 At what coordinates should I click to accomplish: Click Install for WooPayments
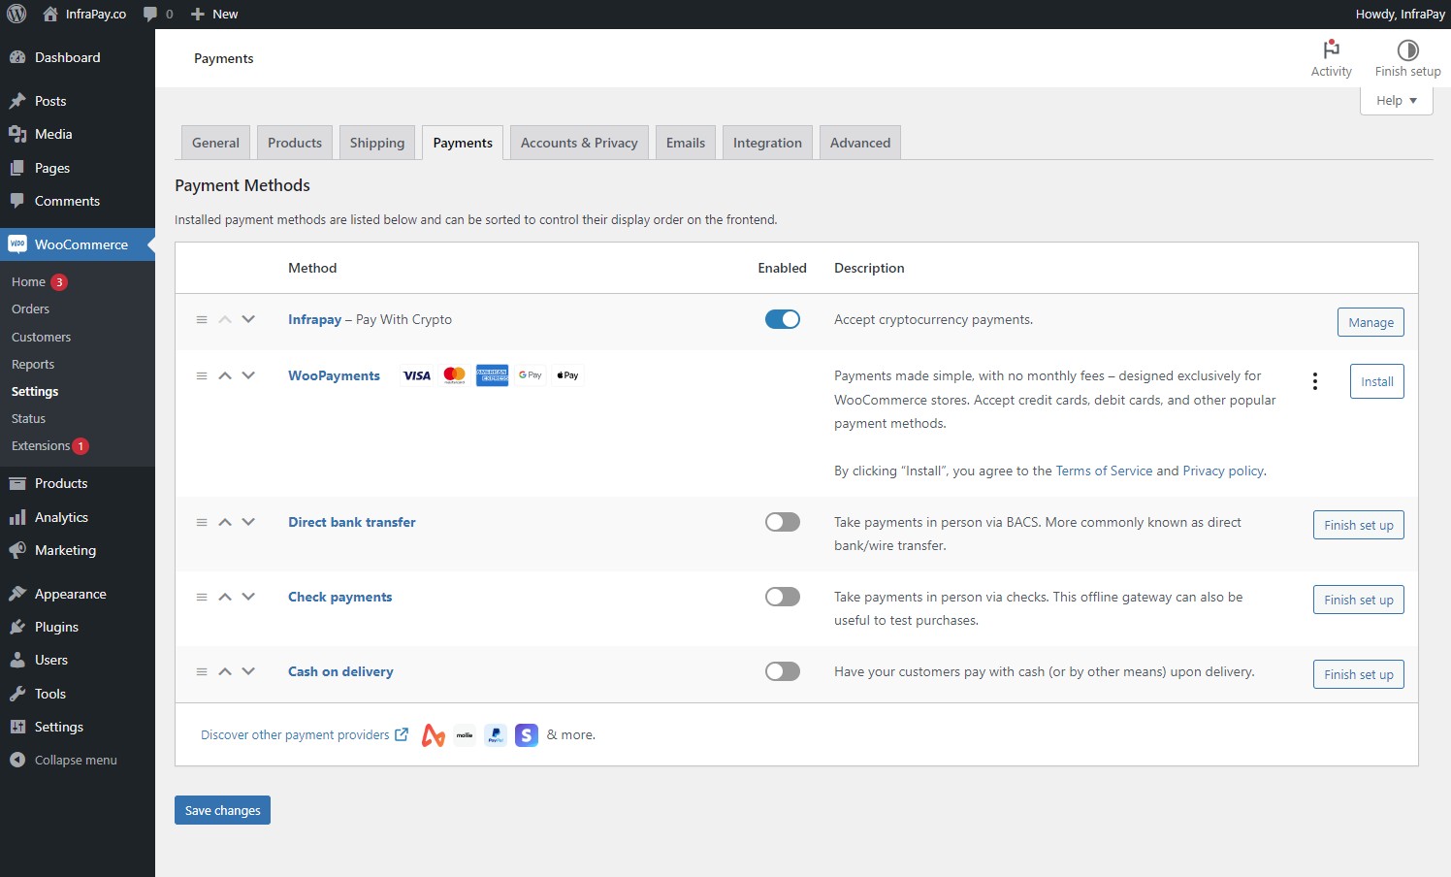pos(1376,381)
